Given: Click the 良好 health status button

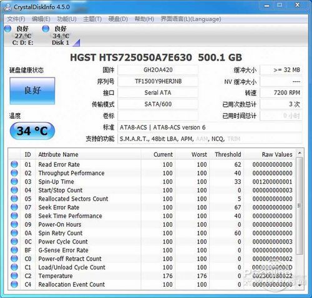Looking at the screenshot, I should (x=32, y=91).
